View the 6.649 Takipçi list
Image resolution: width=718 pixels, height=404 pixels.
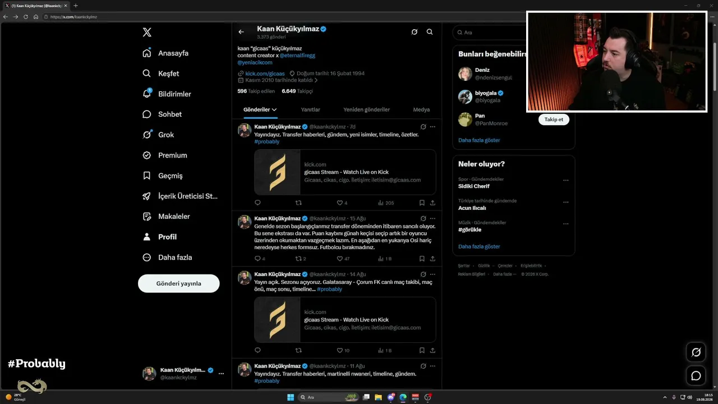(x=297, y=91)
